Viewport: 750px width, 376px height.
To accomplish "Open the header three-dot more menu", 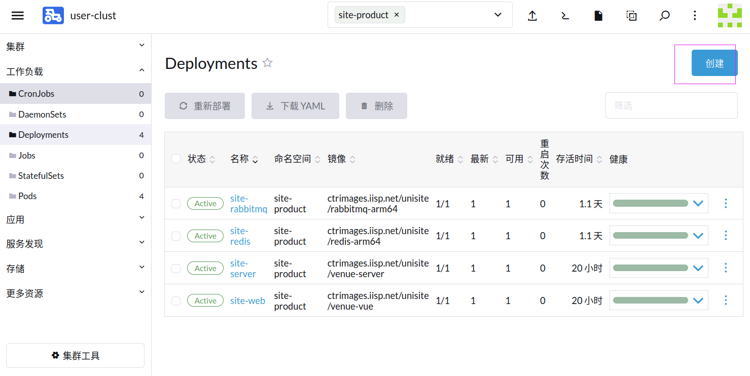I will [695, 16].
